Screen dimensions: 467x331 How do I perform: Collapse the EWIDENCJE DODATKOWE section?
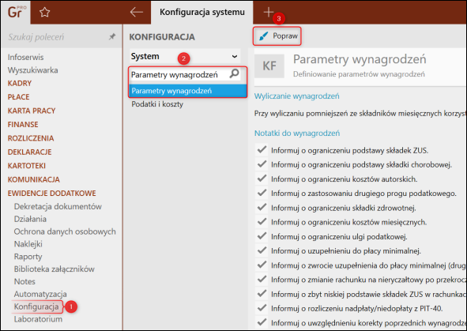click(52, 194)
